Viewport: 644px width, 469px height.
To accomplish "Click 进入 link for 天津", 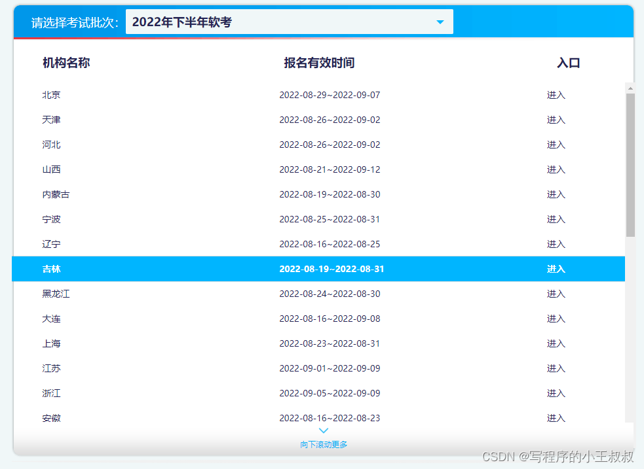I will (x=556, y=120).
